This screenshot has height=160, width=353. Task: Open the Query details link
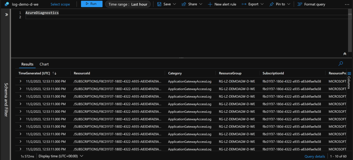pyautogui.click(x=315, y=156)
